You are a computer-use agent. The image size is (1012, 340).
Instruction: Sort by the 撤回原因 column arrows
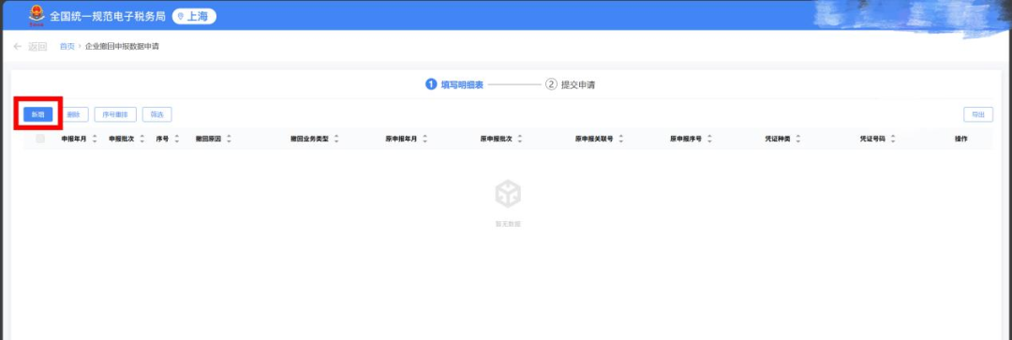click(x=229, y=139)
